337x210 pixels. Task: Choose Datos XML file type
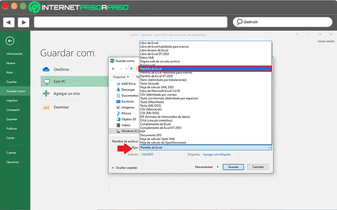tap(206, 58)
